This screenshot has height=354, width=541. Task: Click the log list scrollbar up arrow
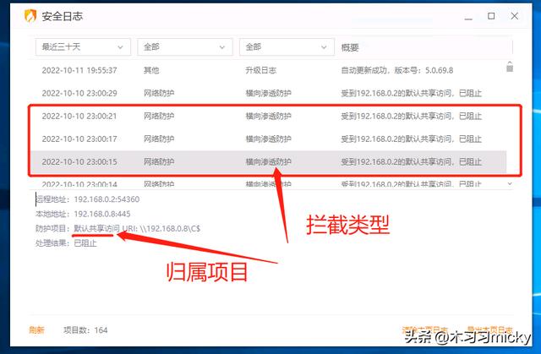pos(510,63)
